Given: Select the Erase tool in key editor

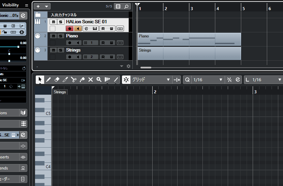Looking at the screenshot, I should click(x=57, y=80).
